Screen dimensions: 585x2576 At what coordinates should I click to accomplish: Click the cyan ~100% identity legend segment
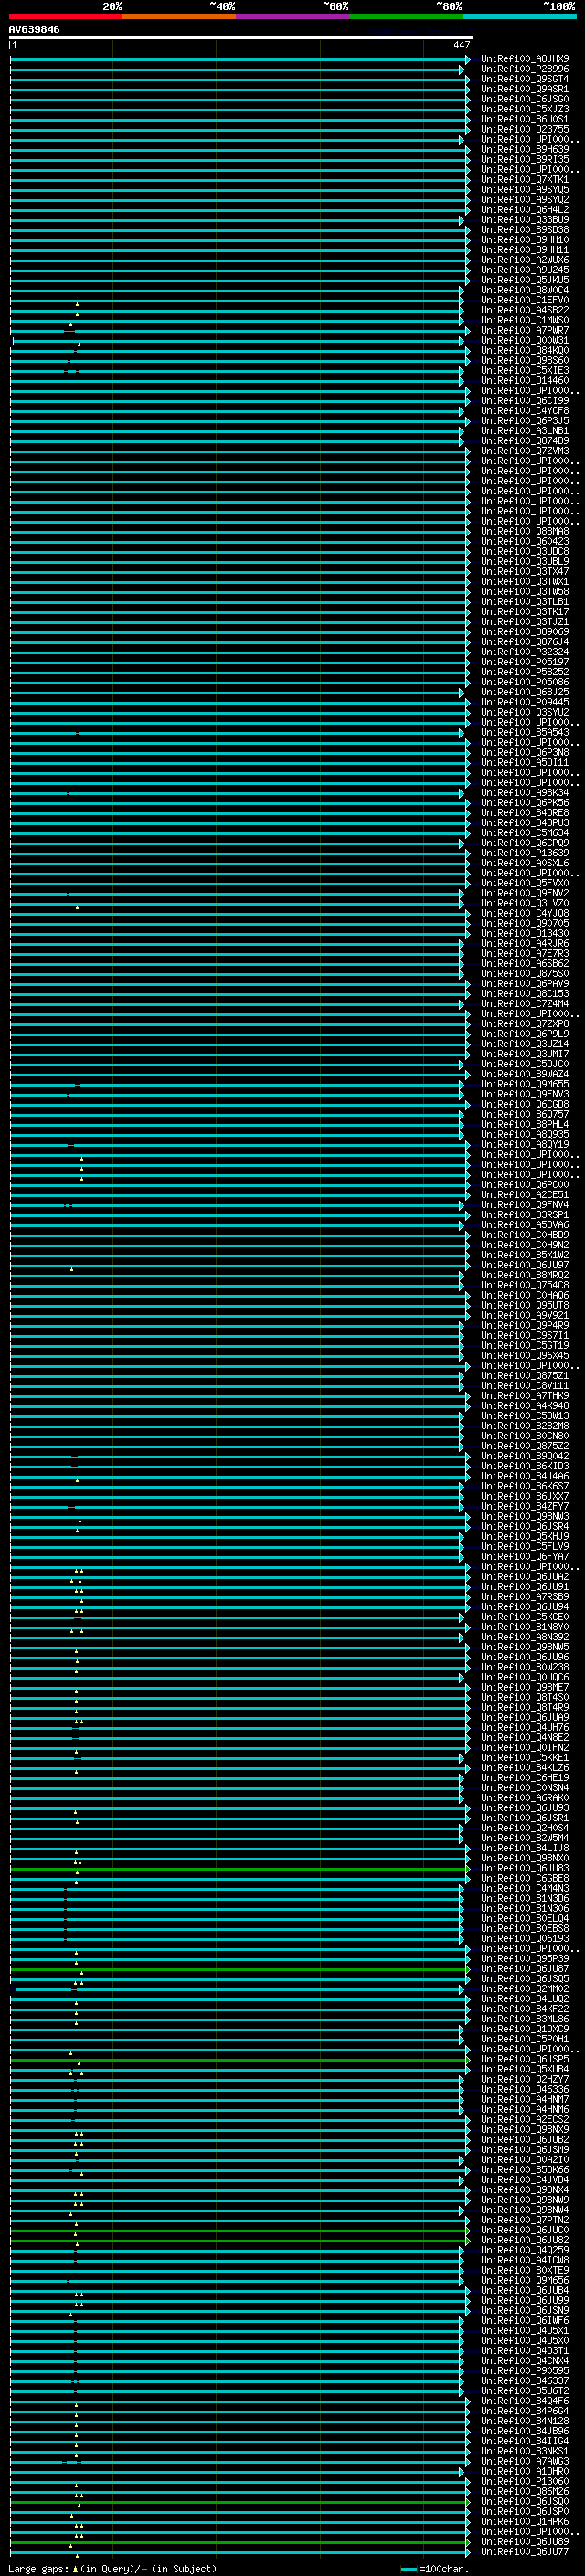(x=519, y=16)
